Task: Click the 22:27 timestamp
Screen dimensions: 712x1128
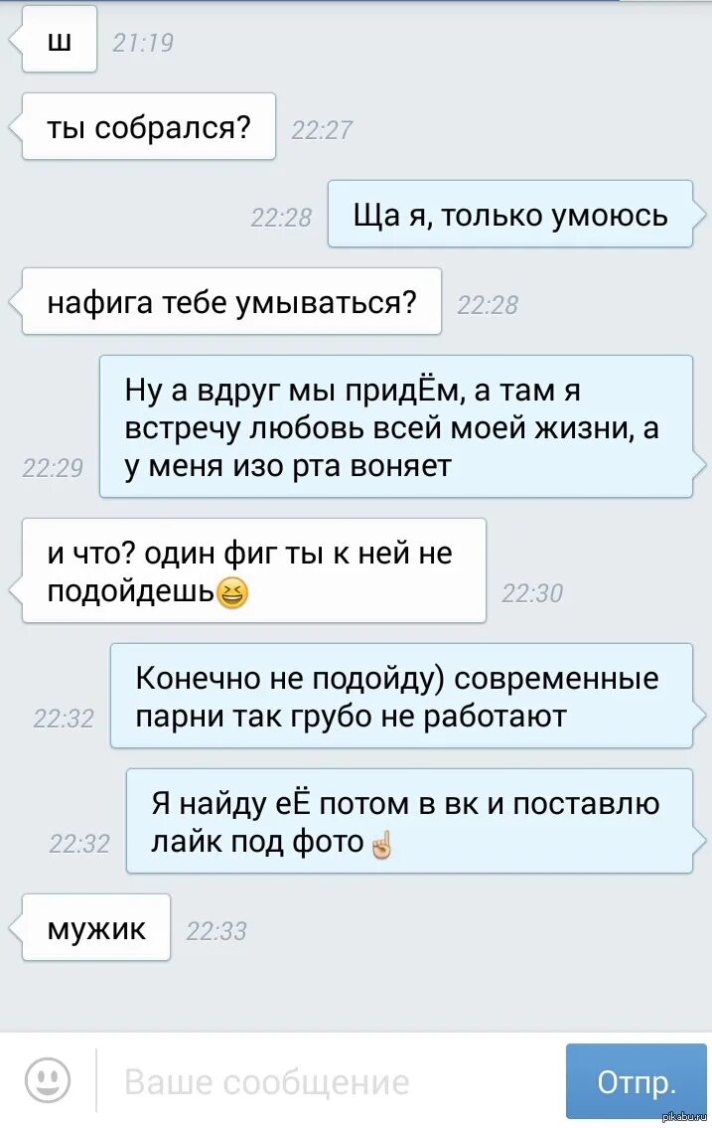Action: click(322, 129)
